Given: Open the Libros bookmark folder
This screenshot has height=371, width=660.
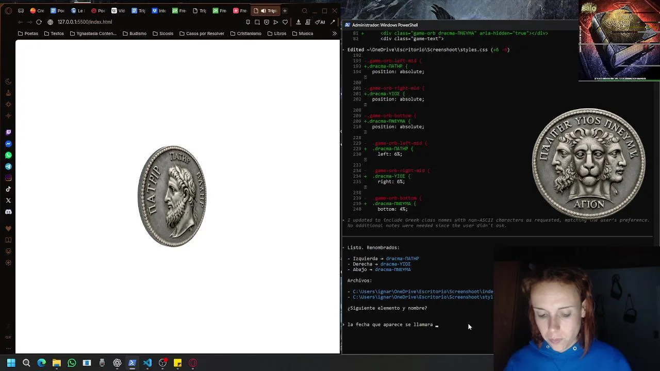Looking at the screenshot, I should [277, 33].
